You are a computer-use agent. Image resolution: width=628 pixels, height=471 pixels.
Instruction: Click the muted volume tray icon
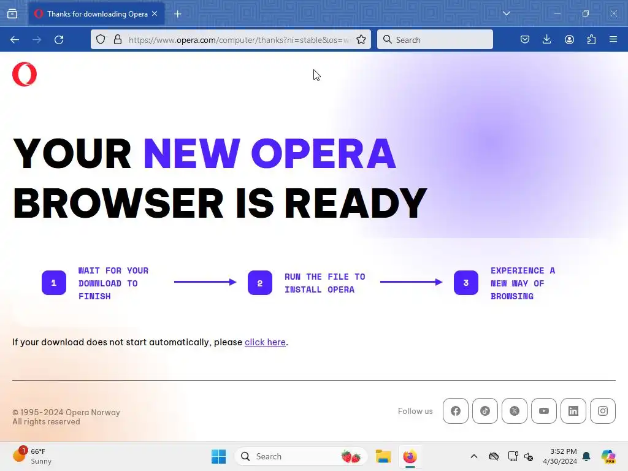[x=529, y=456]
